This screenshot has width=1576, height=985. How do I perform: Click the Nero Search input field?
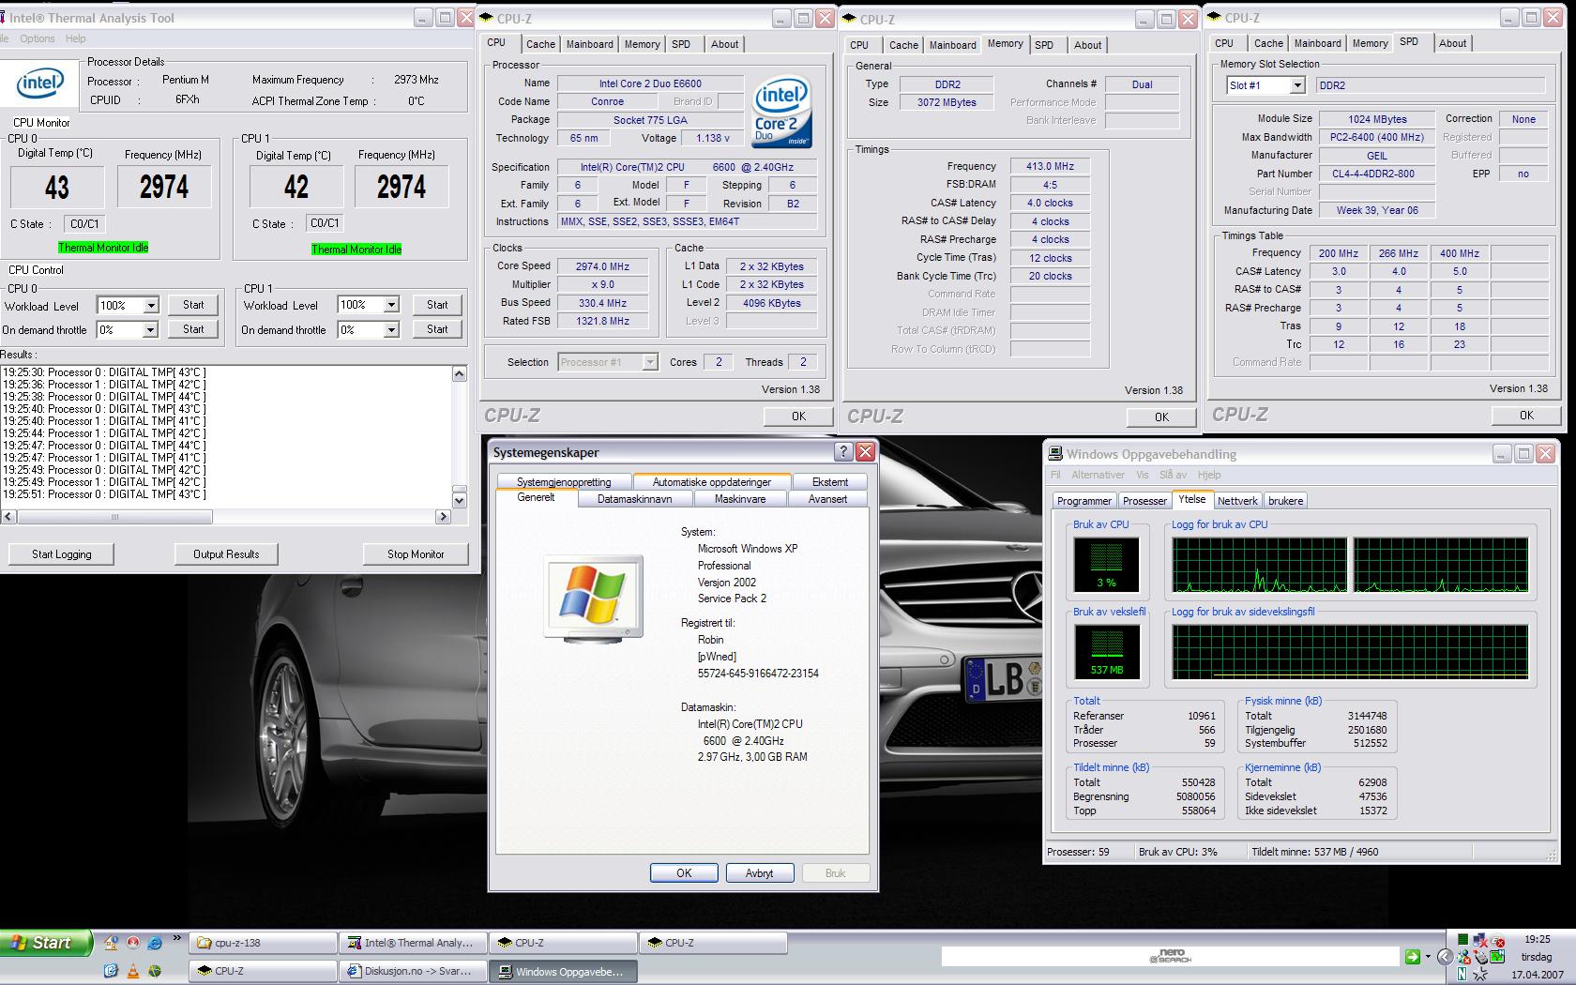click(1171, 957)
